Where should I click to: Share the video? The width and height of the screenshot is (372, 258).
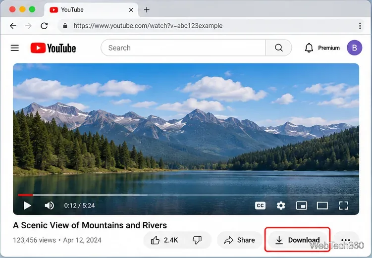coord(240,240)
